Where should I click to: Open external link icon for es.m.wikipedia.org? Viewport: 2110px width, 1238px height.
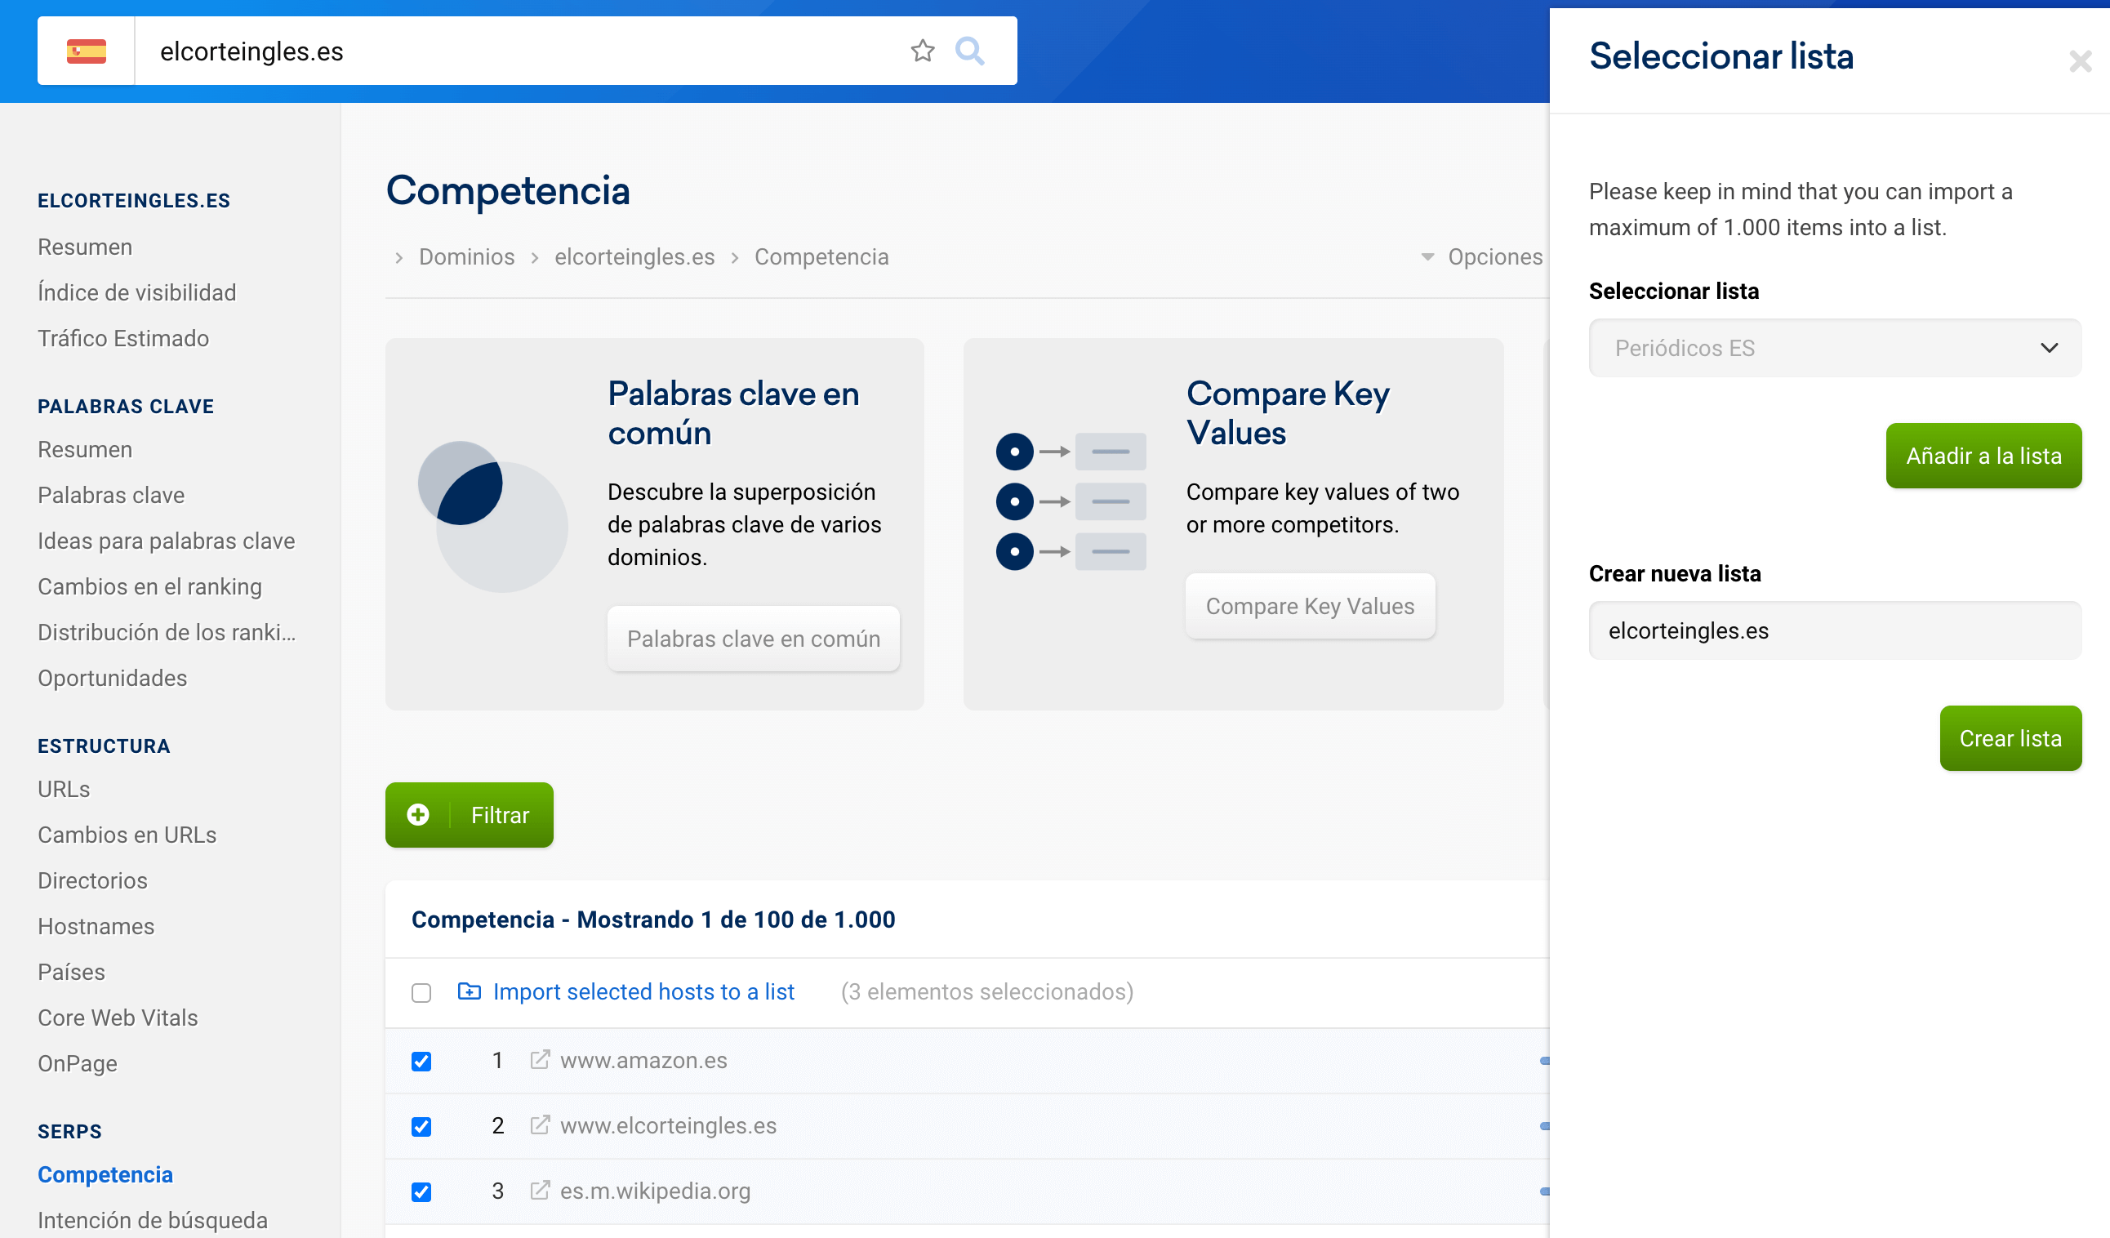[x=540, y=1191]
